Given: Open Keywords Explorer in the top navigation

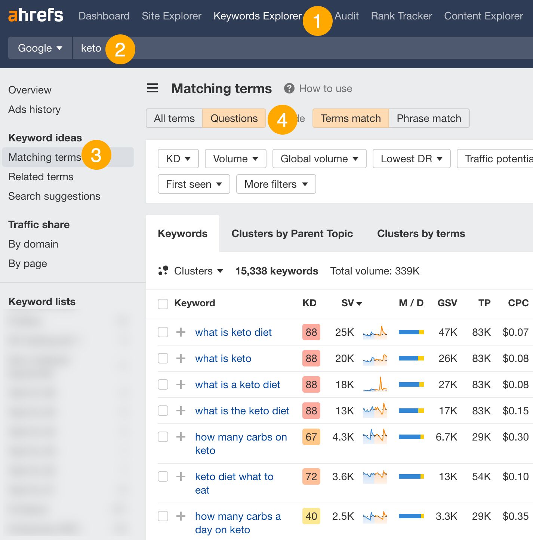Looking at the screenshot, I should (257, 16).
